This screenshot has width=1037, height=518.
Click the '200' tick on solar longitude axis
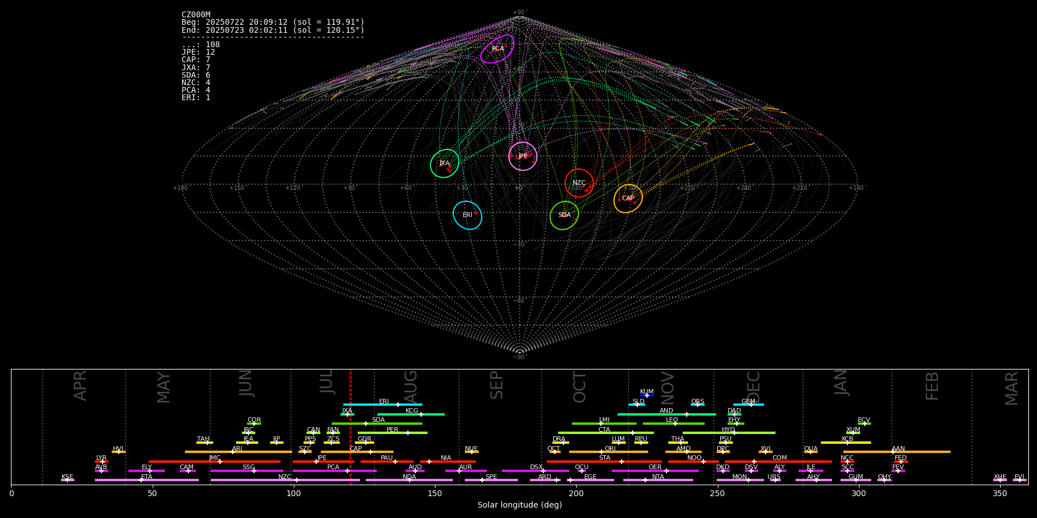click(576, 493)
